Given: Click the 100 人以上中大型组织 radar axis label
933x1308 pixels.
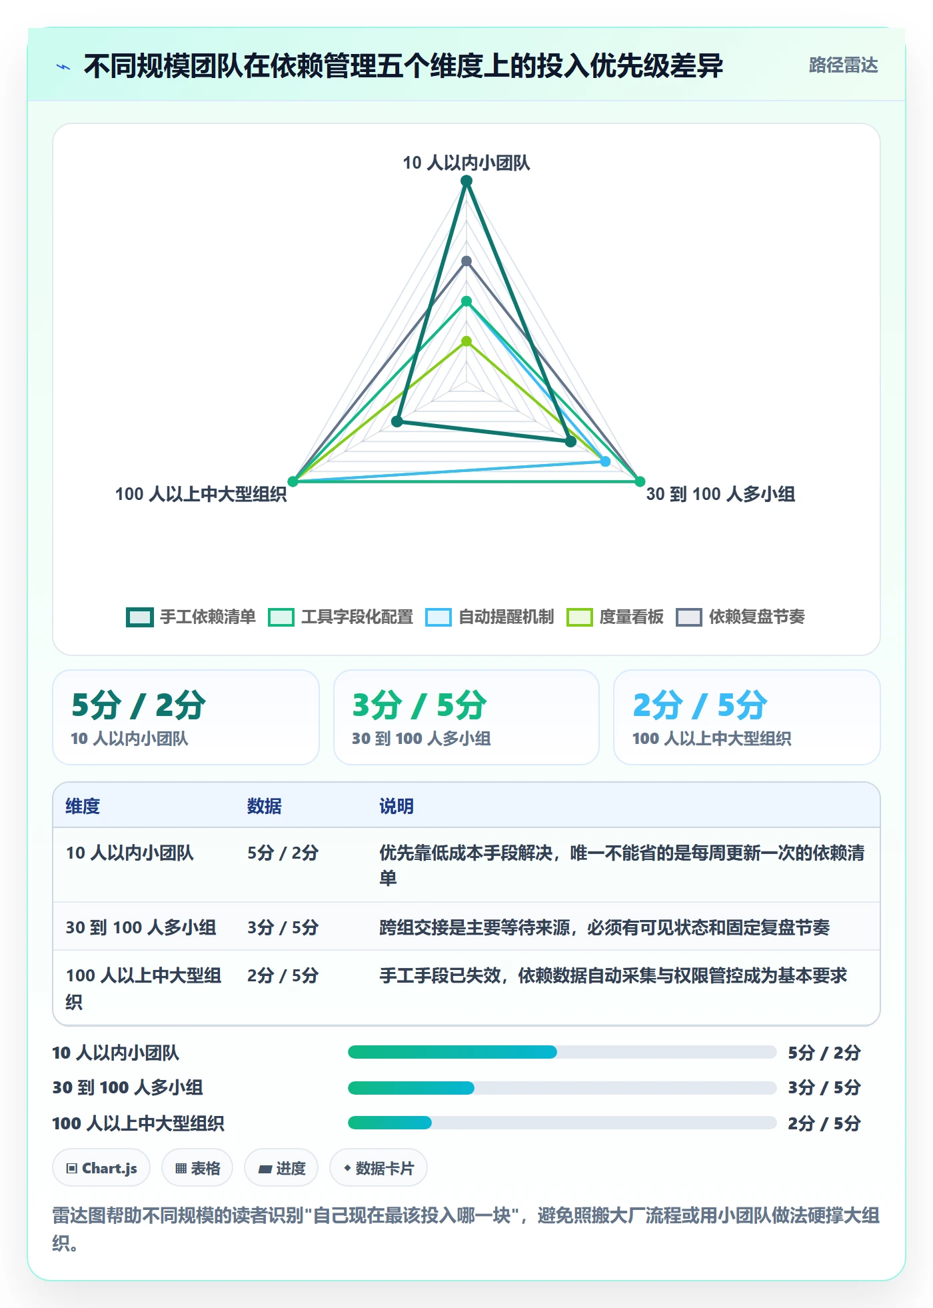Looking at the screenshot, I should click(x=201, y=494).
